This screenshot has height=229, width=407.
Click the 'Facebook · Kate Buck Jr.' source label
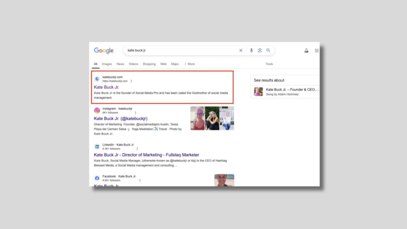(119, 176)
